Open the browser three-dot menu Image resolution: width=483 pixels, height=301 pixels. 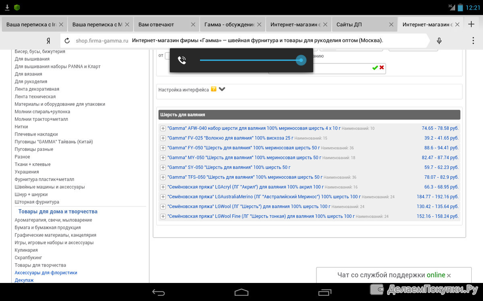click(473, 41)
